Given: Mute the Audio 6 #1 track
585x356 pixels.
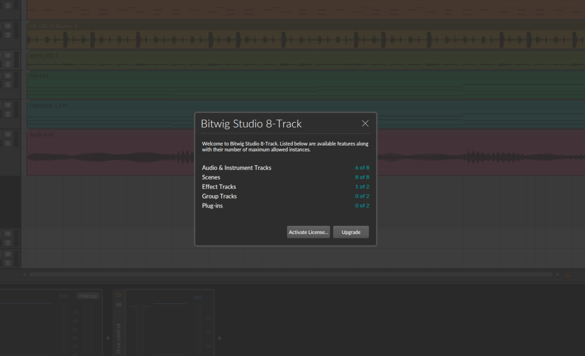Looking at the screenshot, I should pyautogui.click(x=8, y=134).
